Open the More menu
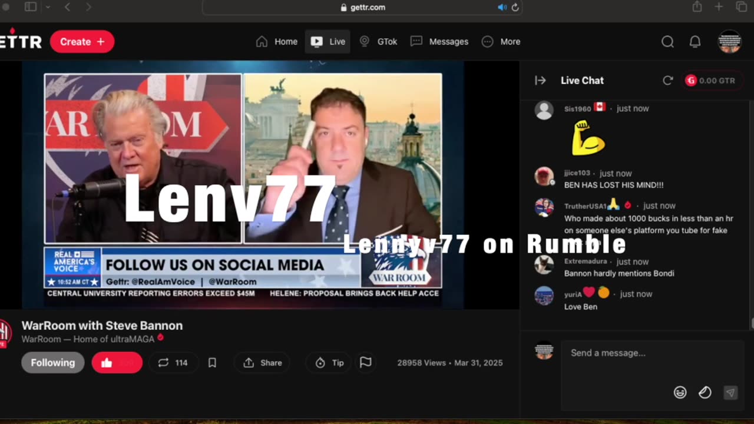The height and width of the screenshot is (424, 754). 501,42
